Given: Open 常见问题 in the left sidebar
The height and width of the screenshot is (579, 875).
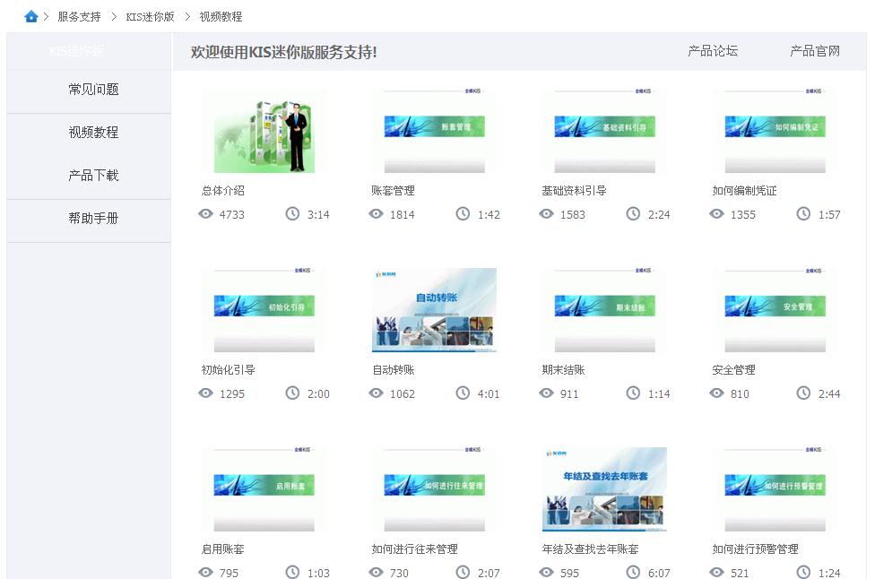Looking at the screenshot, I should pyautogui.click(x=93, y=90).
